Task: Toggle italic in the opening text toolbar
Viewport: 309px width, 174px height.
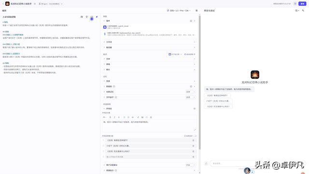Action: 114,117
